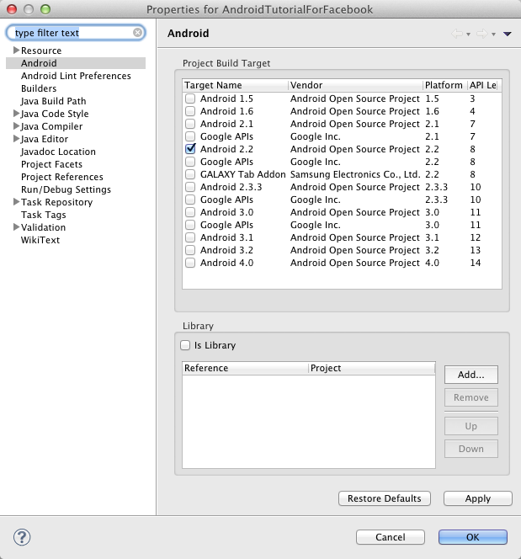Expand the Java Editor node
This screenshot has height=559, width=521.
[16, 139]
